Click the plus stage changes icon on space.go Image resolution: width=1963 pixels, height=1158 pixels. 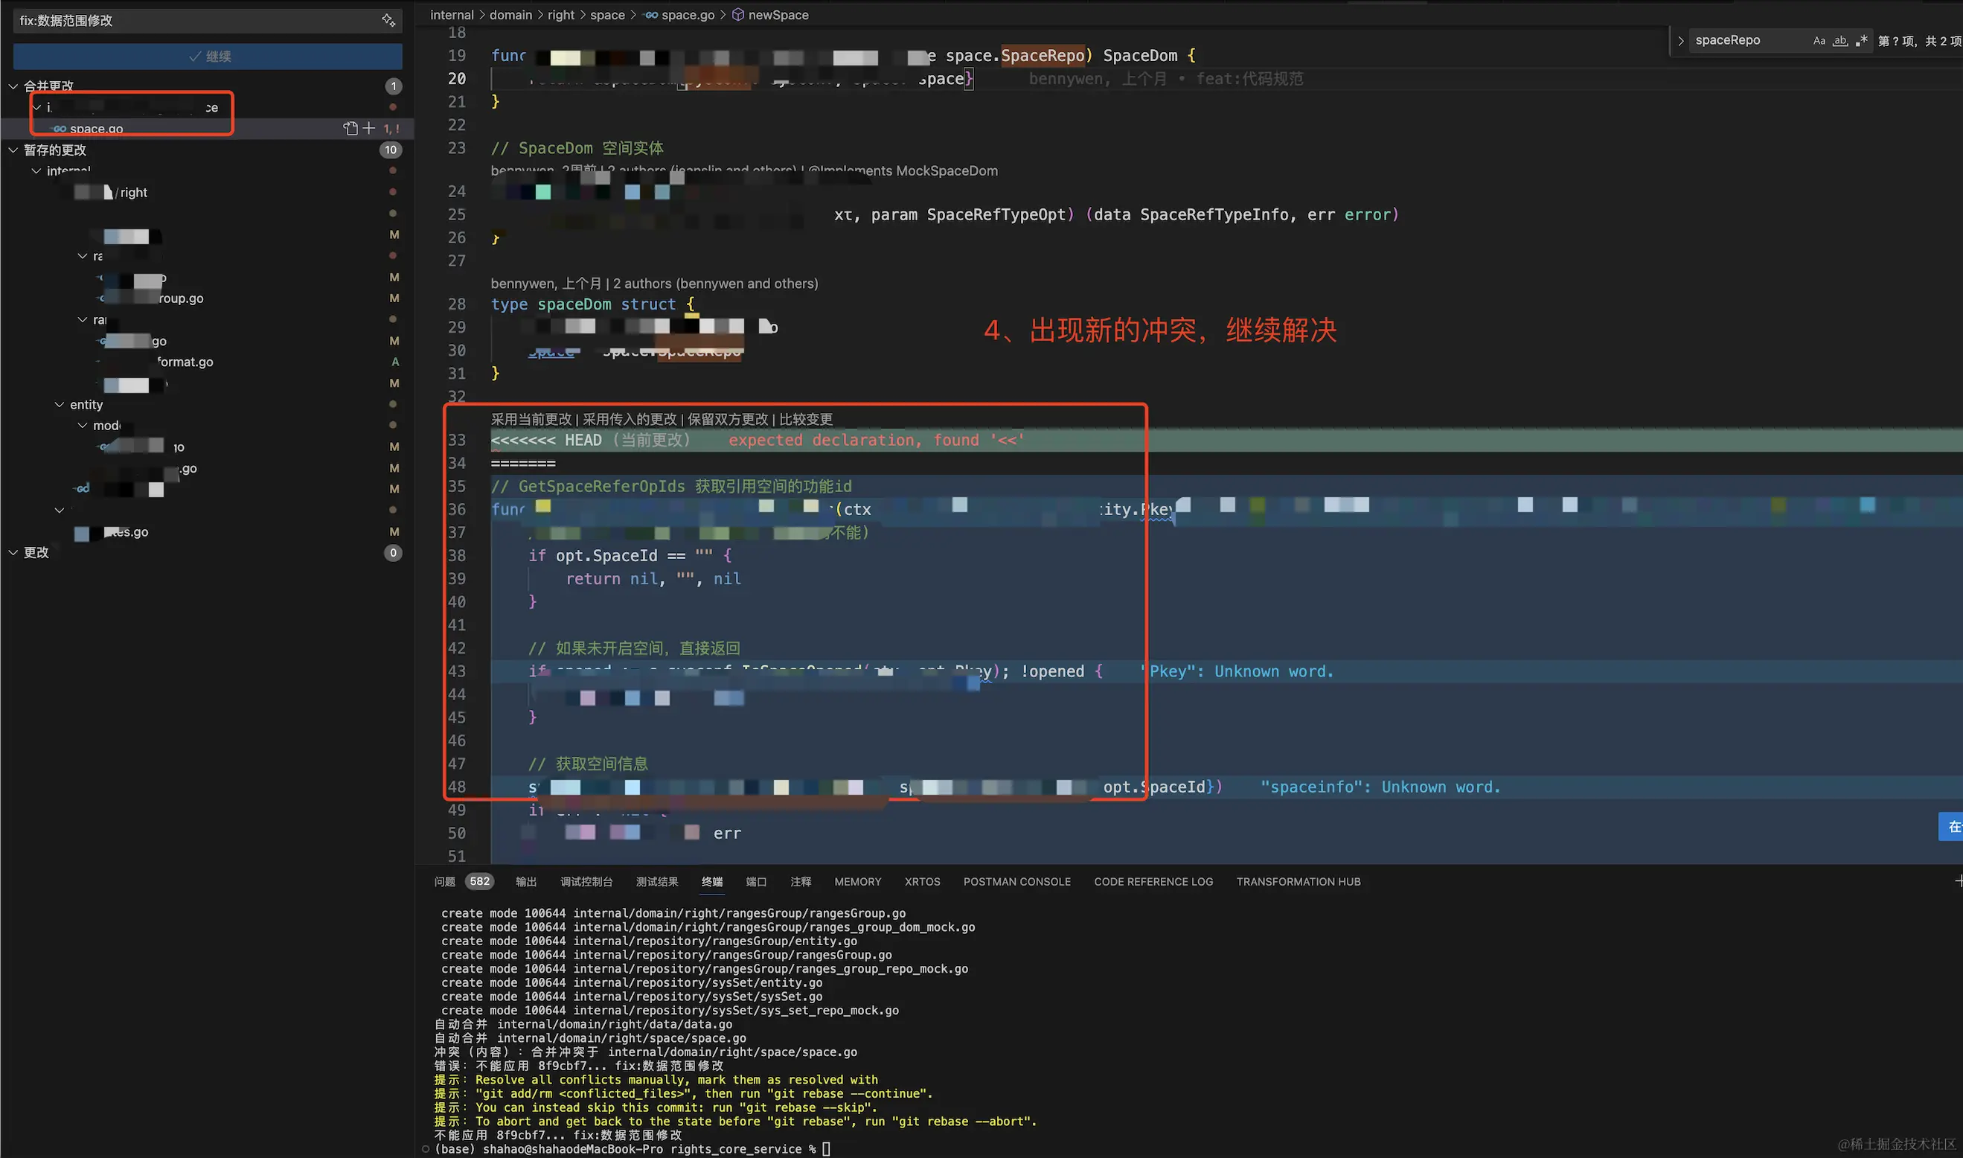(369, 128)
